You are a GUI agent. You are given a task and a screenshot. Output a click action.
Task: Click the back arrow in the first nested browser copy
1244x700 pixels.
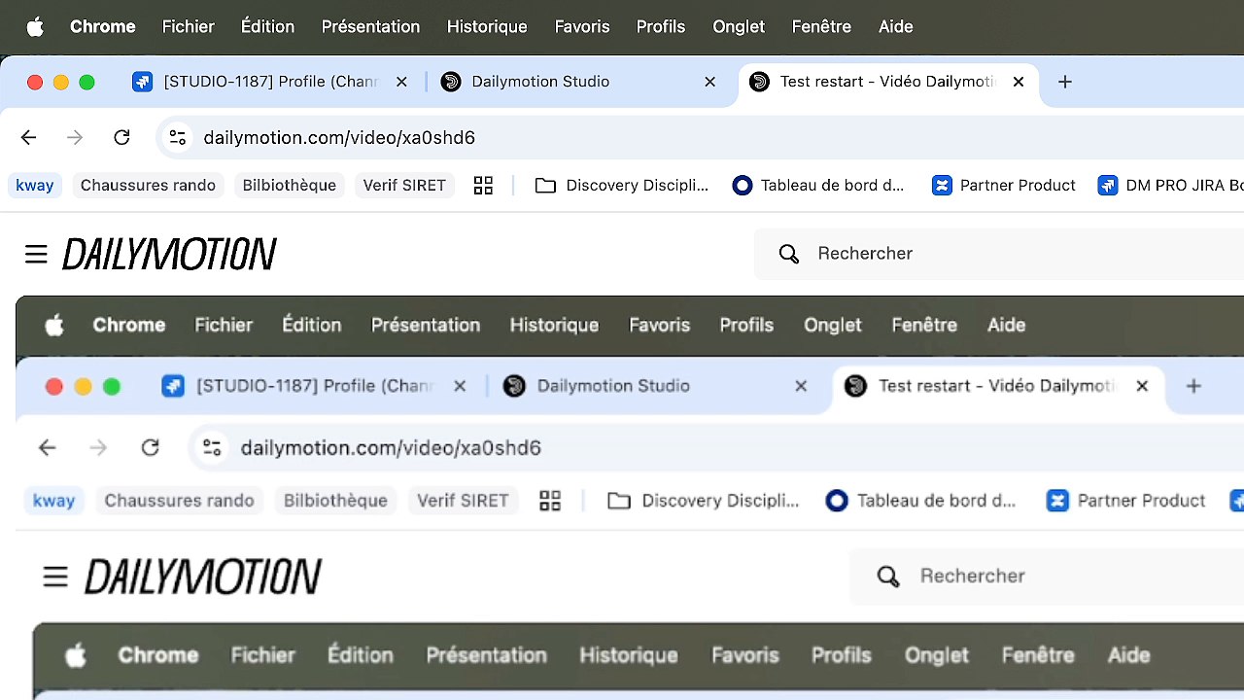coord(47,447)
